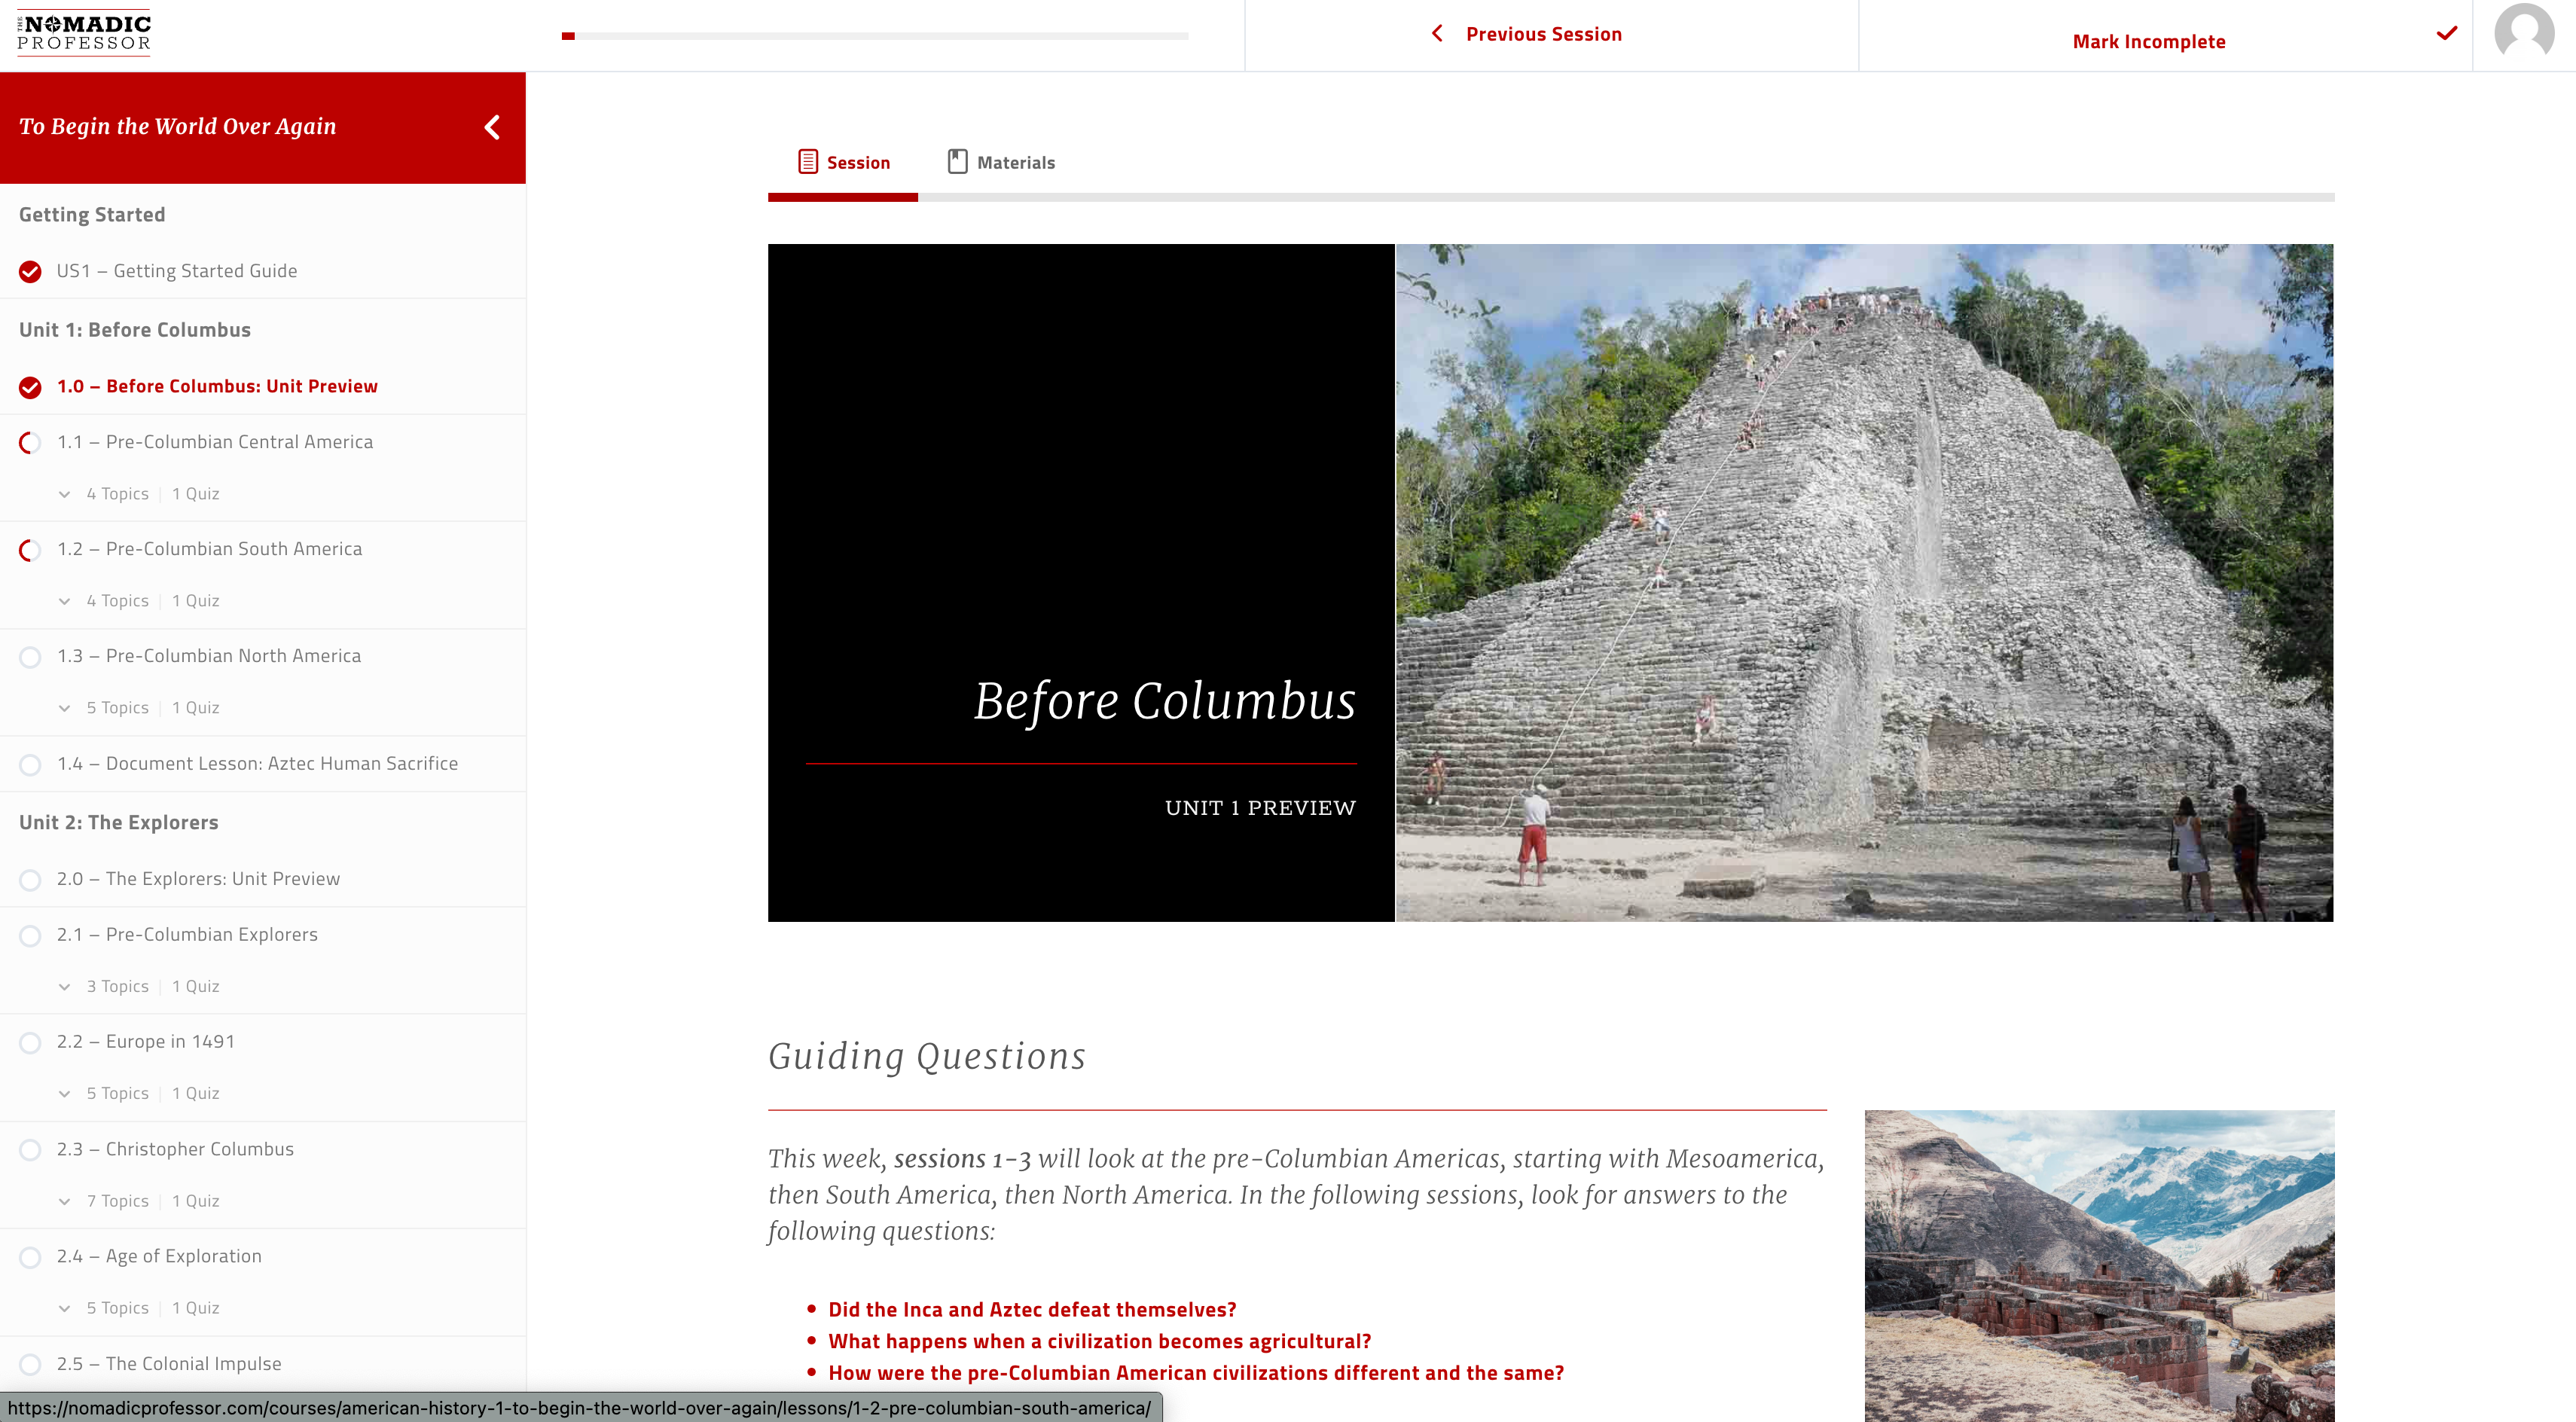
Task: Click status circle for 2.1 Pre-Columbian Explorers
Action: (x=31, y=935)
